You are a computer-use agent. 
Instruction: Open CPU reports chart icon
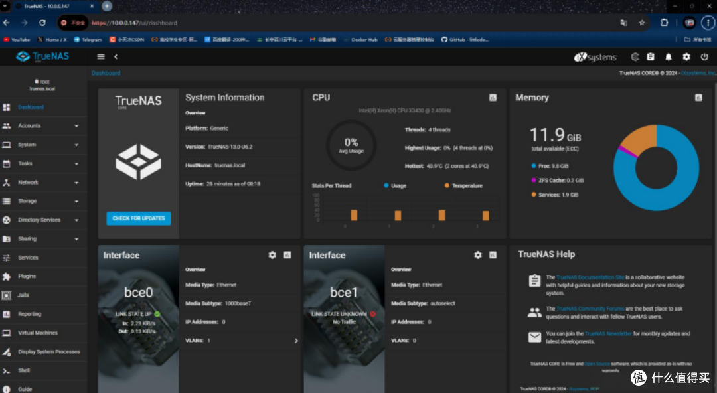coord(493,98)
